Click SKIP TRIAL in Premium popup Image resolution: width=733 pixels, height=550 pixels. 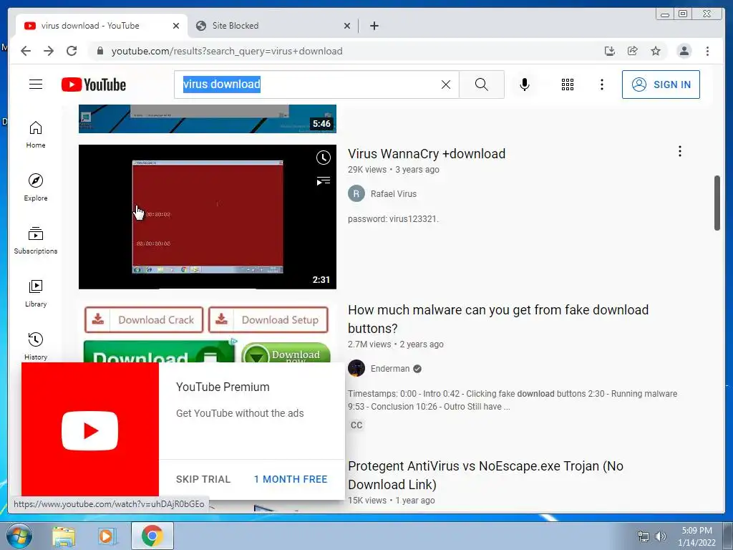203,479
